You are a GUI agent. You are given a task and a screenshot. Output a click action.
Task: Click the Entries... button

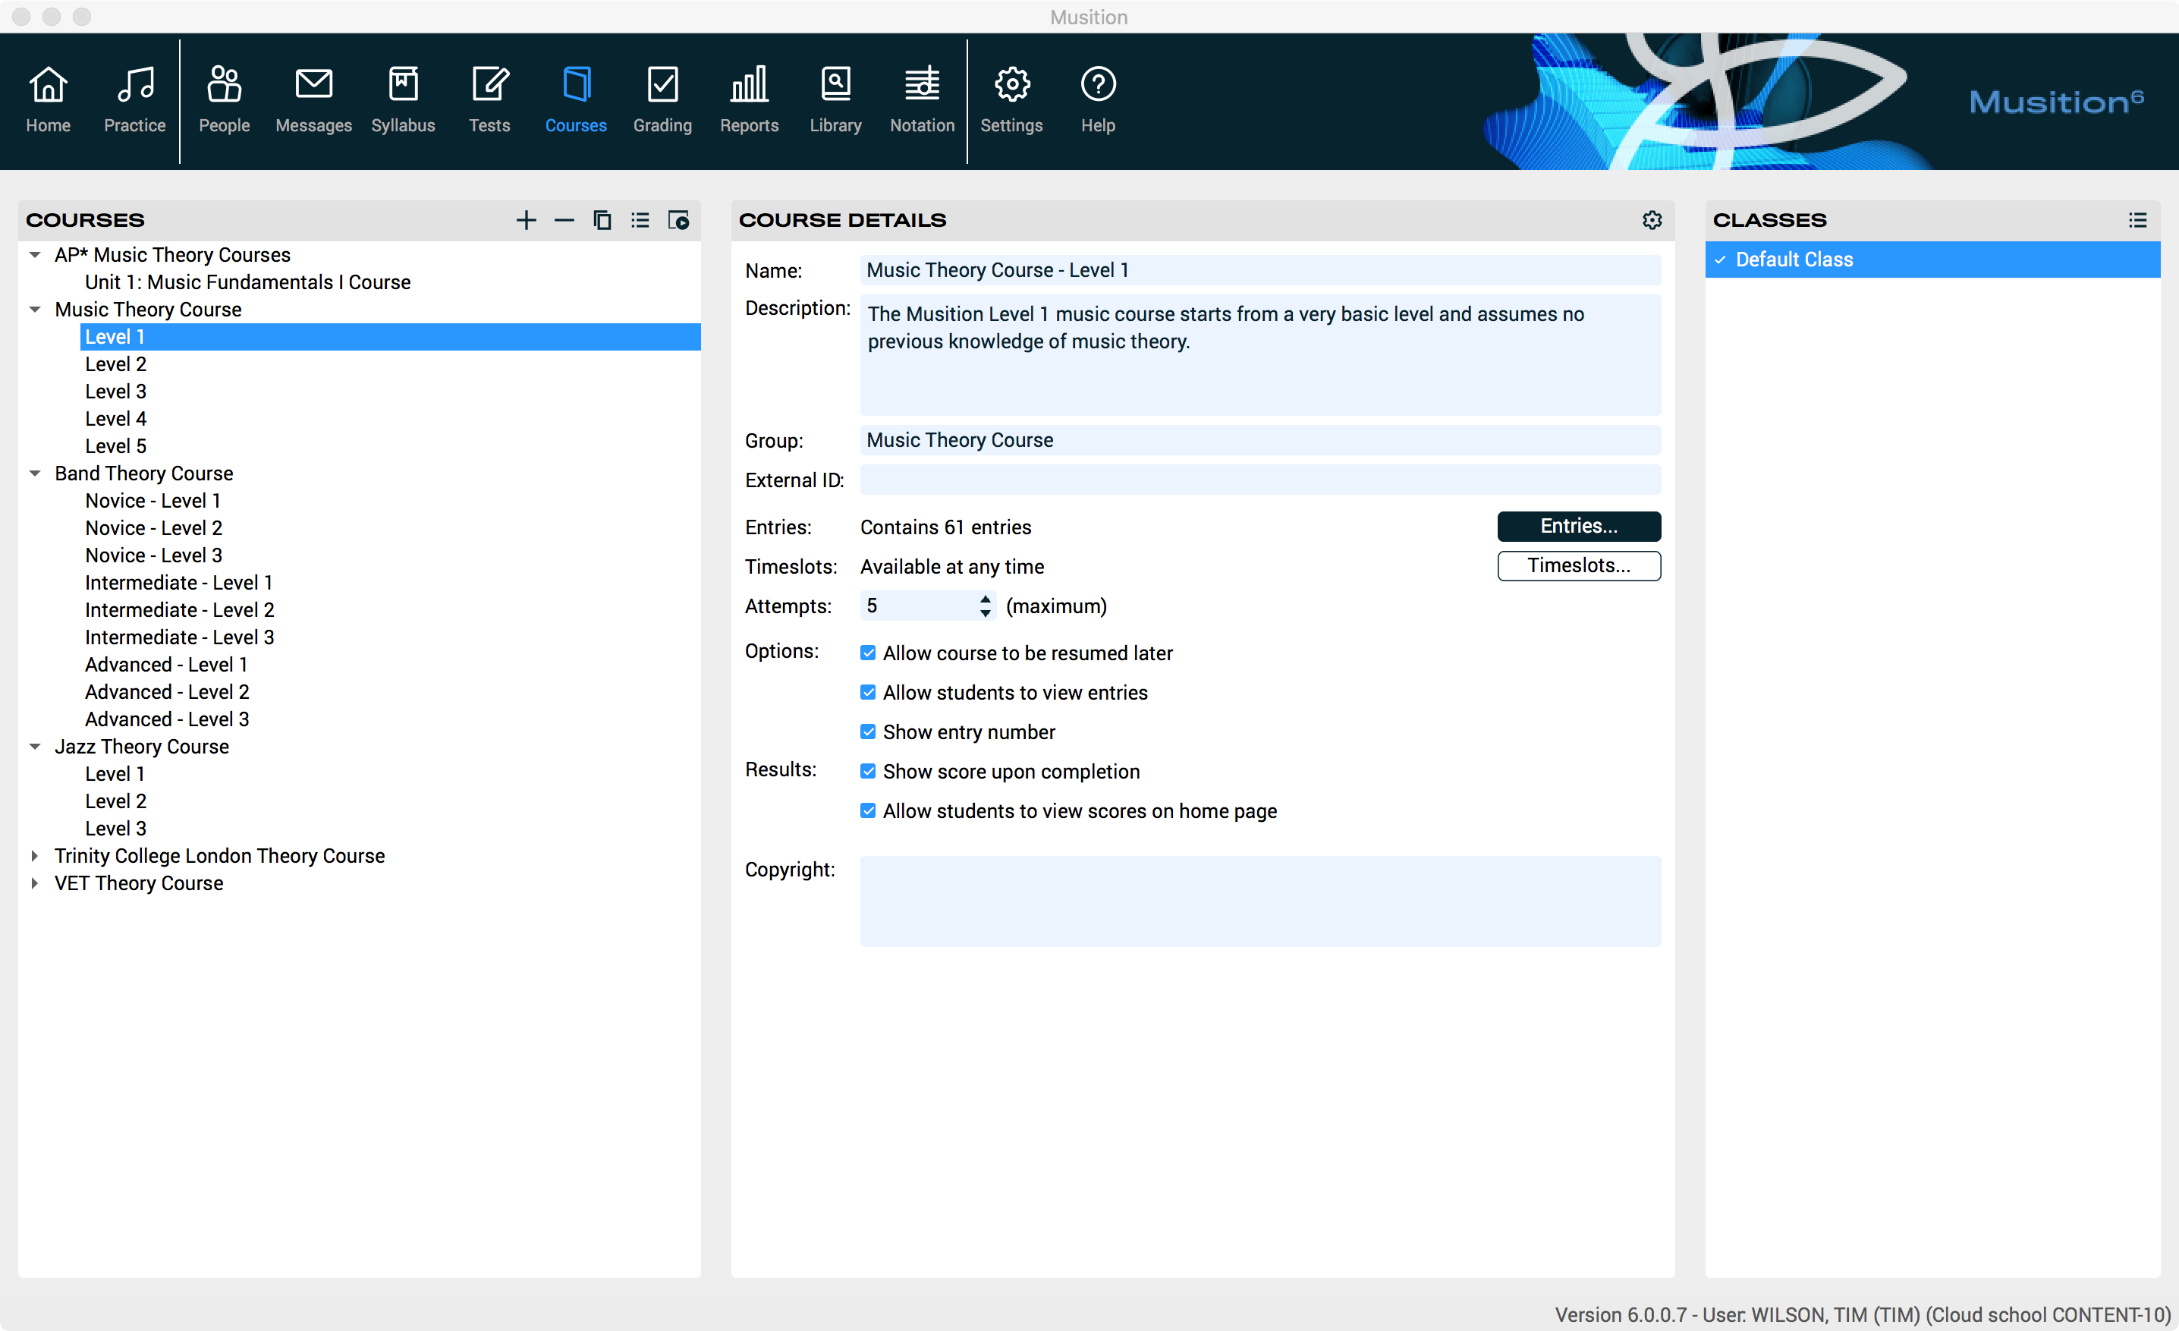[x=1579, y=526]
